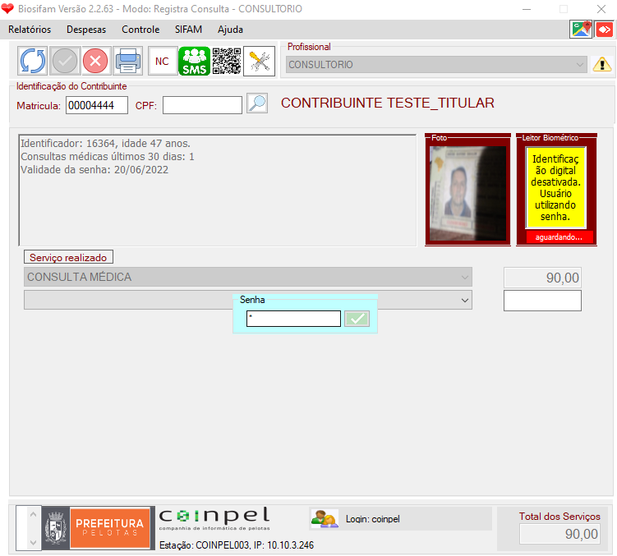
Task: Open the tools wrench icon
Action: [x=260, y=61]
